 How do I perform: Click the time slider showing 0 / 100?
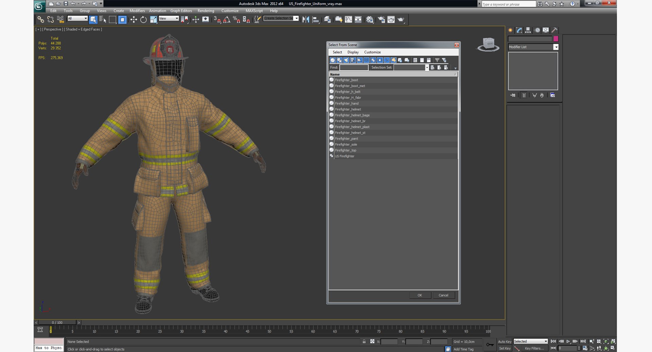tap(57, 322)
